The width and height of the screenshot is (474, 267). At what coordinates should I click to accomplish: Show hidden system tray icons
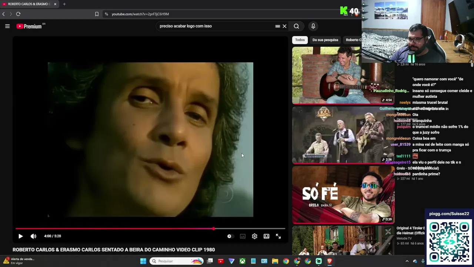click(x=407, y=261)
